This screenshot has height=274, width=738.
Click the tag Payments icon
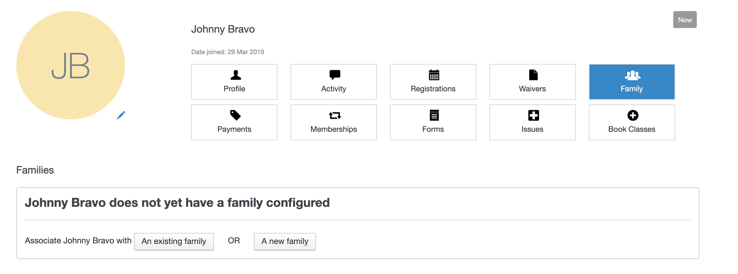point(236,115)
